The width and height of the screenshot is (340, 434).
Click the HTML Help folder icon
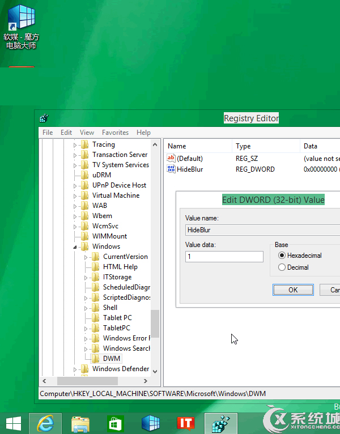coord(96,266)
